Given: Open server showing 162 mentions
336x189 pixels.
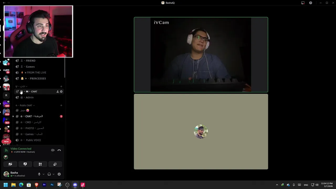Looking at the screenshot, I should tap(6, 120).
